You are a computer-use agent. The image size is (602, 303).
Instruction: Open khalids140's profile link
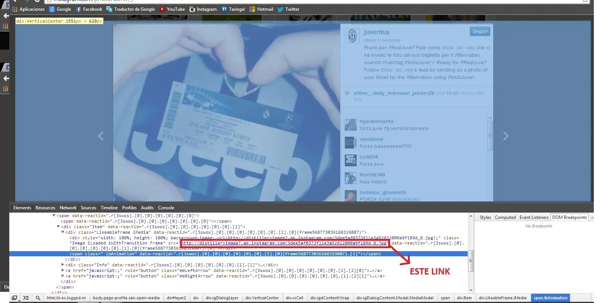tap(372, 175)
